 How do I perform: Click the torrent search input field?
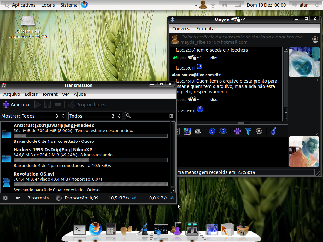click(x=150, y=116)
